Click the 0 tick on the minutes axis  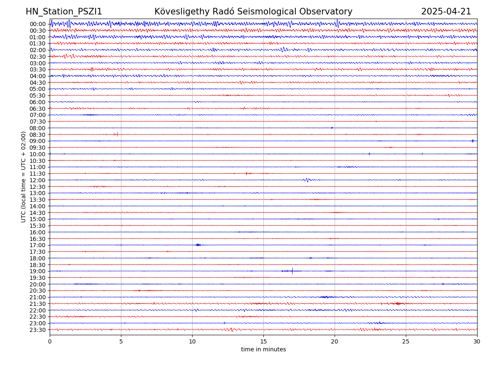(x=50, y=342)
